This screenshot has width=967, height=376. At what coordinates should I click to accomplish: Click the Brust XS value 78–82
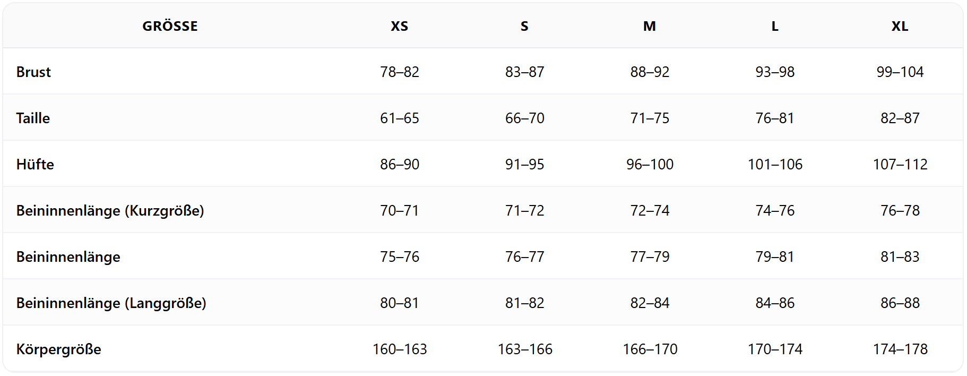pos(399,72)
